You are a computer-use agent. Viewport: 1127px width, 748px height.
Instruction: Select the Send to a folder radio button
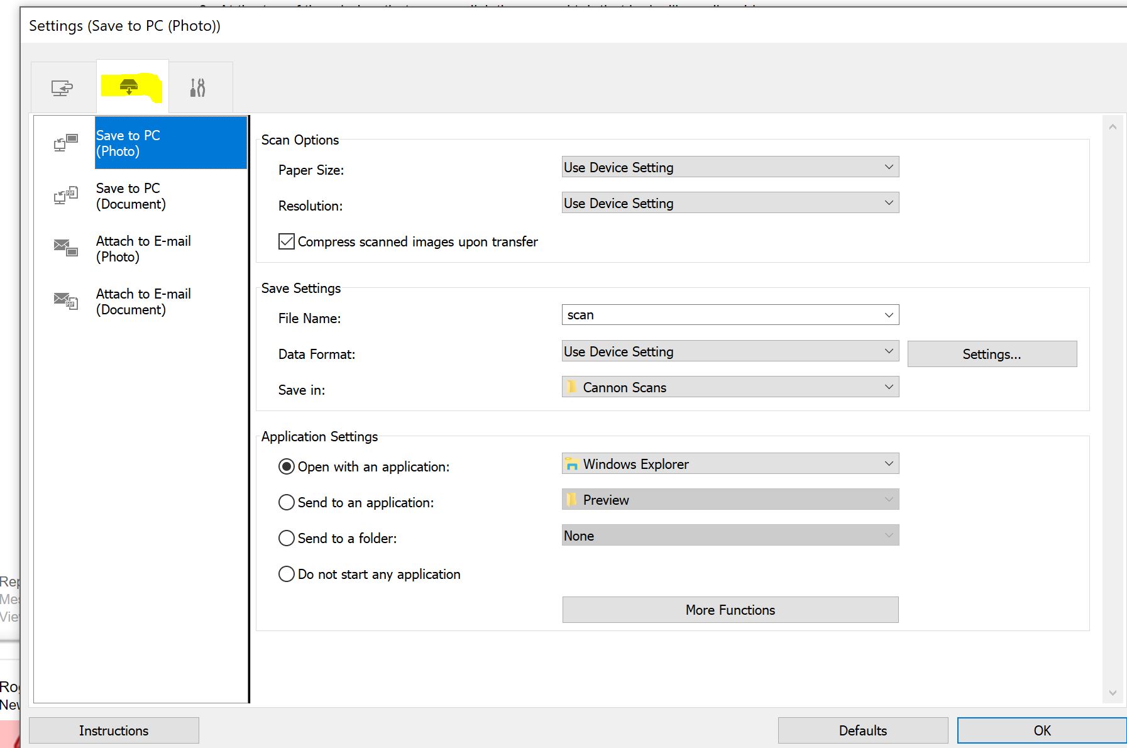[287, 538]
